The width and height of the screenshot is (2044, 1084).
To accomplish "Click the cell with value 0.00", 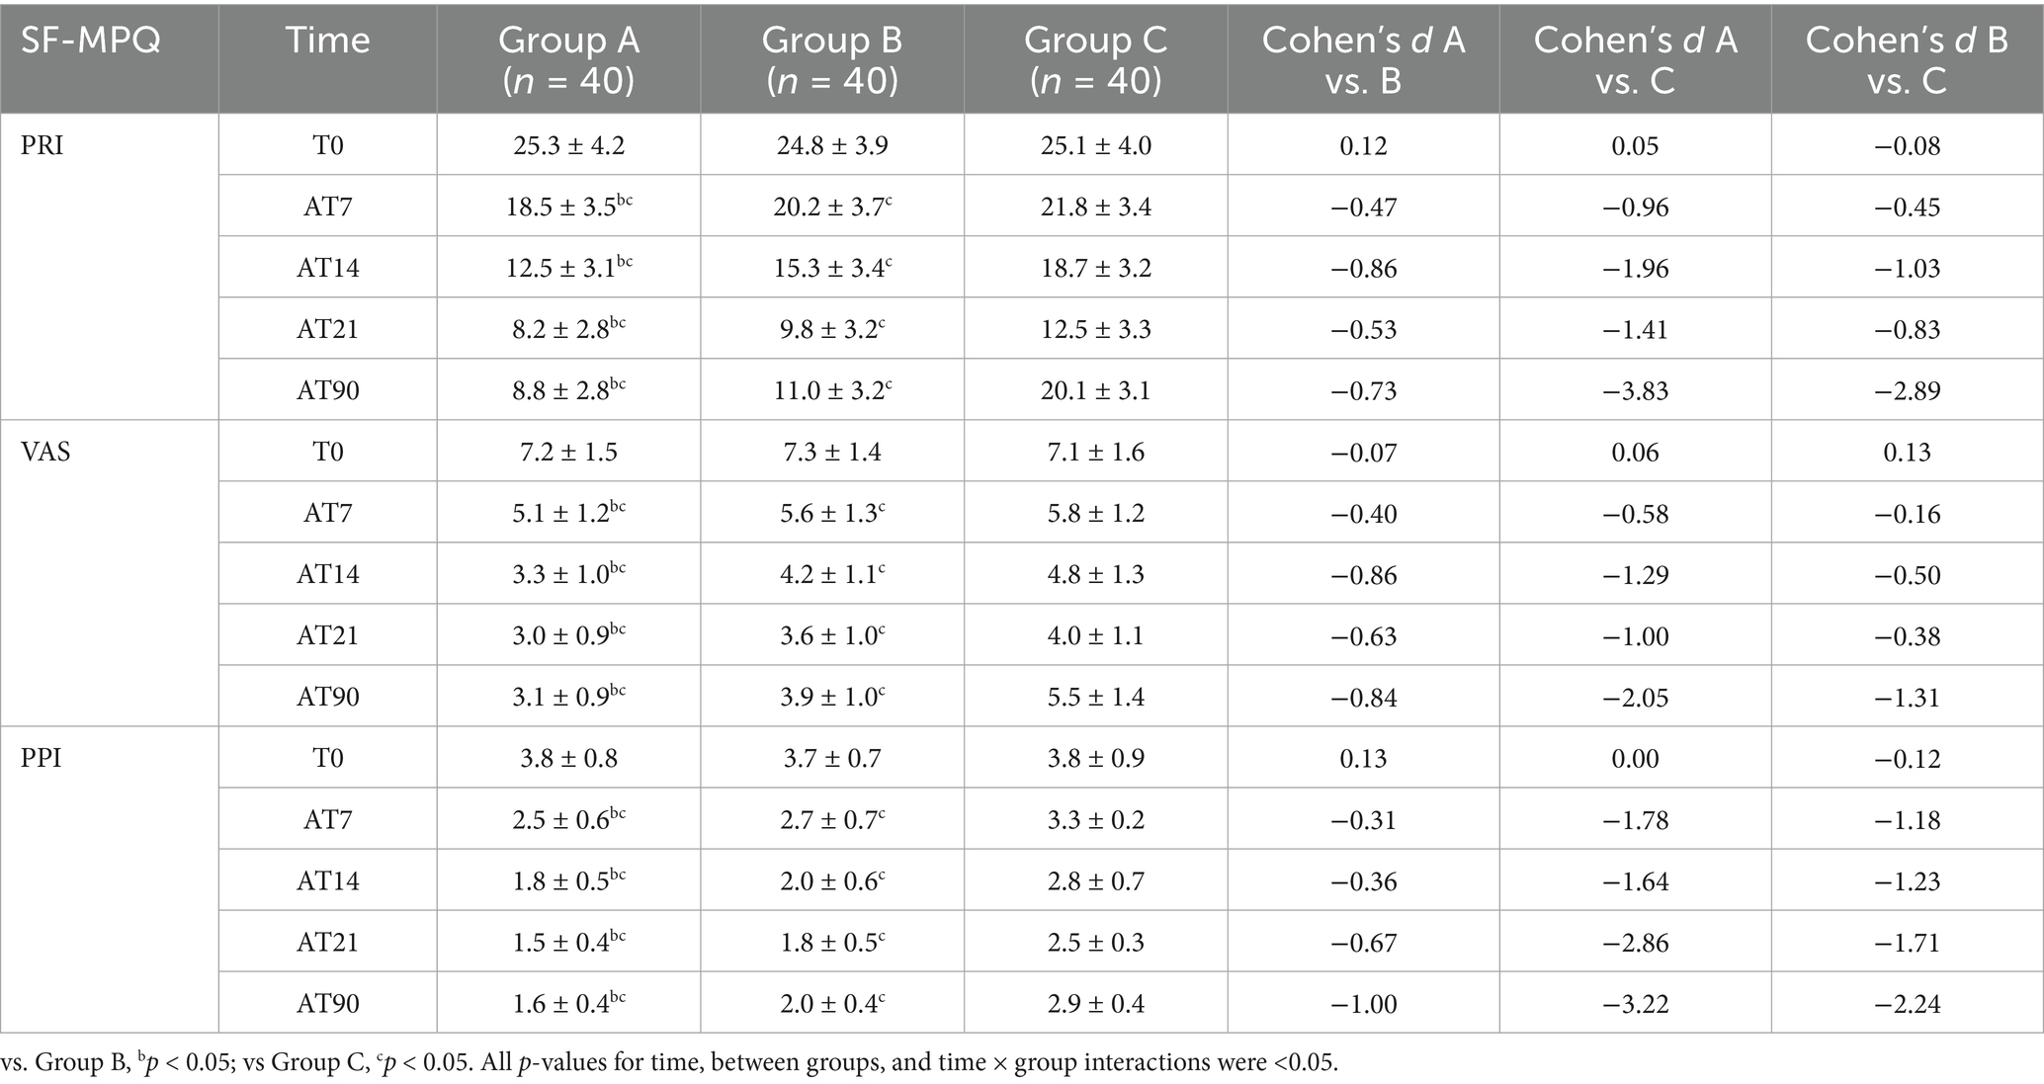I will pos(1635,758).
